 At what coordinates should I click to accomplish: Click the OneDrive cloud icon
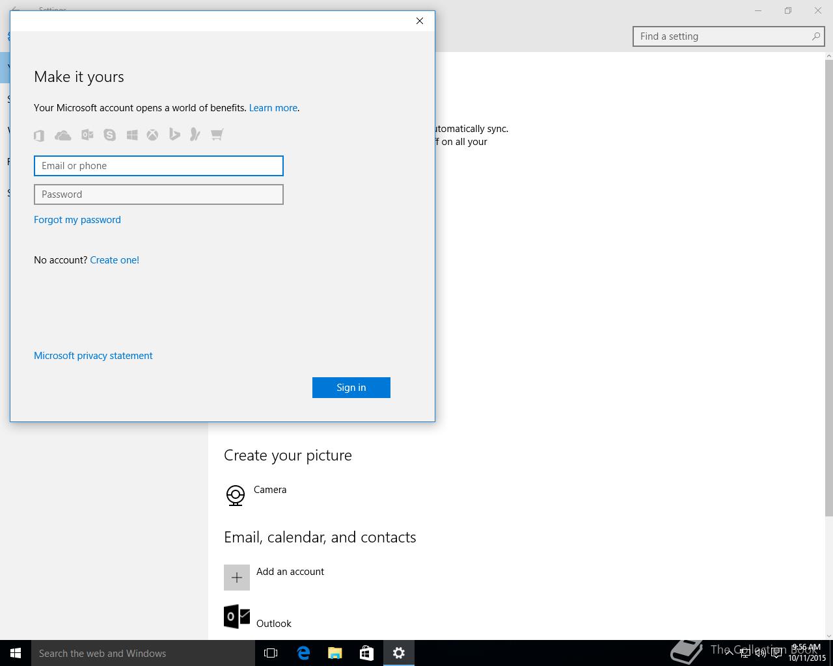63,135
